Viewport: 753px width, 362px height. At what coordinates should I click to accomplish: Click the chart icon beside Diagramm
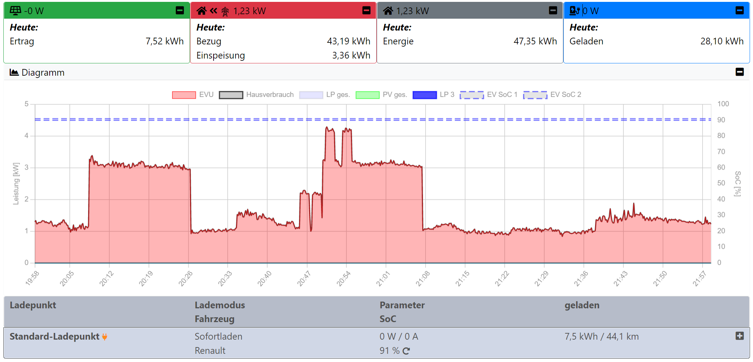click(14, 72)
